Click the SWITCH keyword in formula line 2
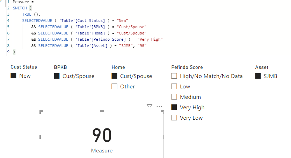The image size is (291, 158). tap(20, 8)
